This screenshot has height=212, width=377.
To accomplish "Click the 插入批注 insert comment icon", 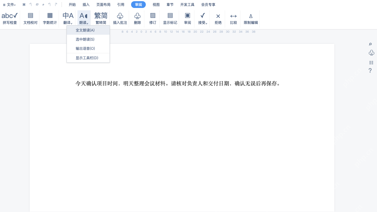I will tap(120, 16).
